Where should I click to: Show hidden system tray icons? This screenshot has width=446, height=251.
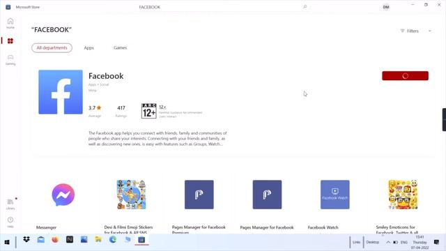[388, 242]
